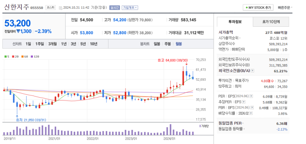Screen dimensions: 306x144
Task: Click the 저가 52,800 value
Action: coord(120,33)
